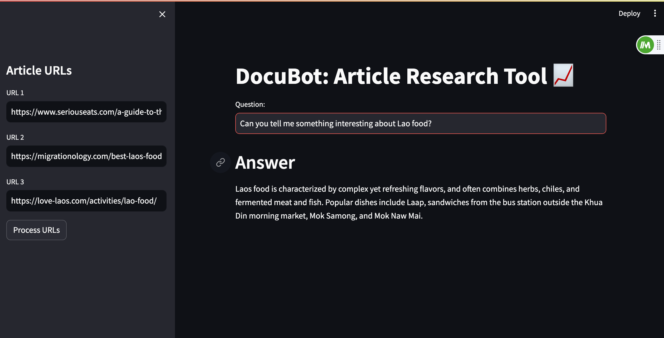The image size is (664, 338).
Task: Click the green circular extension icon
Action: tap(645, 45)
